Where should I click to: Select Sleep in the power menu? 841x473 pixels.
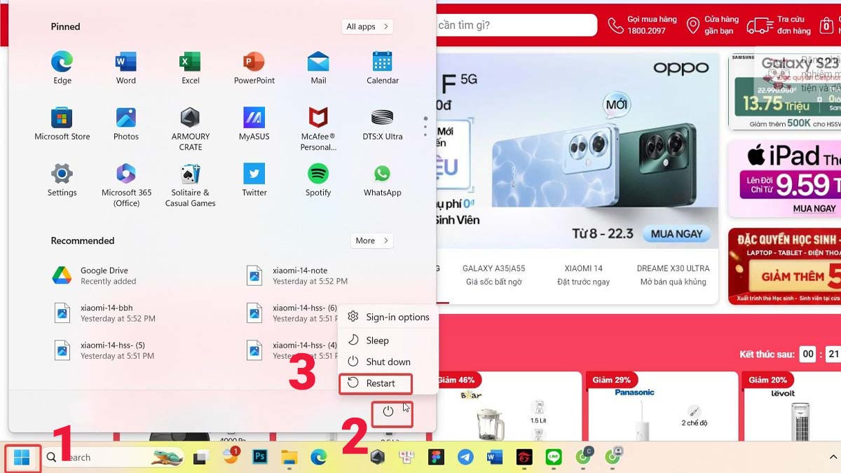coord(389,341)
